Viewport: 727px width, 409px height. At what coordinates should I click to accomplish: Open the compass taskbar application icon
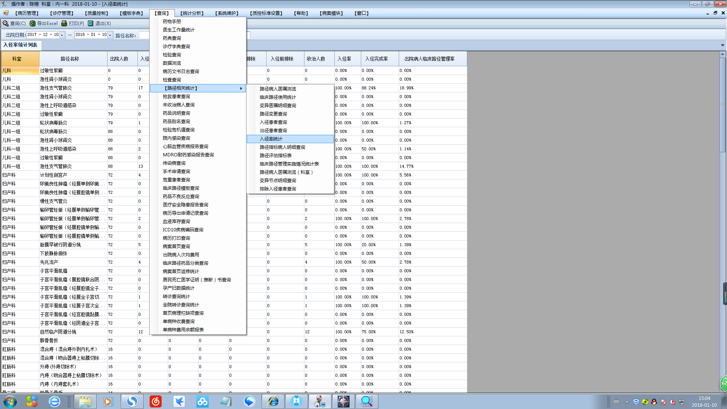[x=343, y=401]
